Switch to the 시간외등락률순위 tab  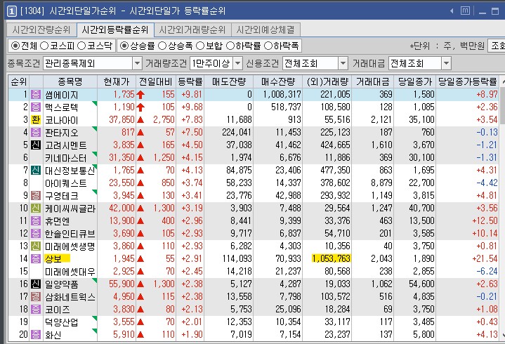115,30
